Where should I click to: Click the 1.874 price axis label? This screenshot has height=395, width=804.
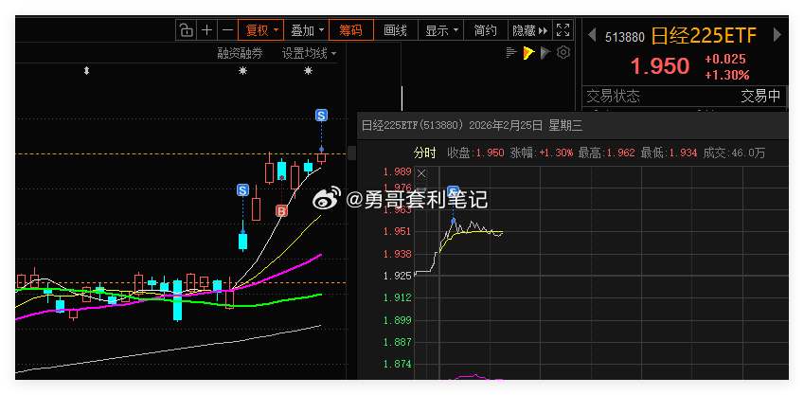tap(398, 365)
